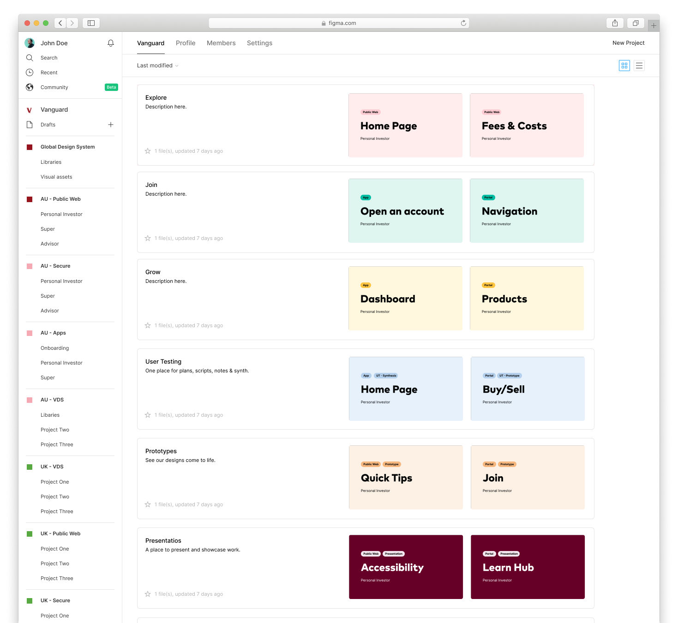Go forward with browser forward arrow

point(72,23)
